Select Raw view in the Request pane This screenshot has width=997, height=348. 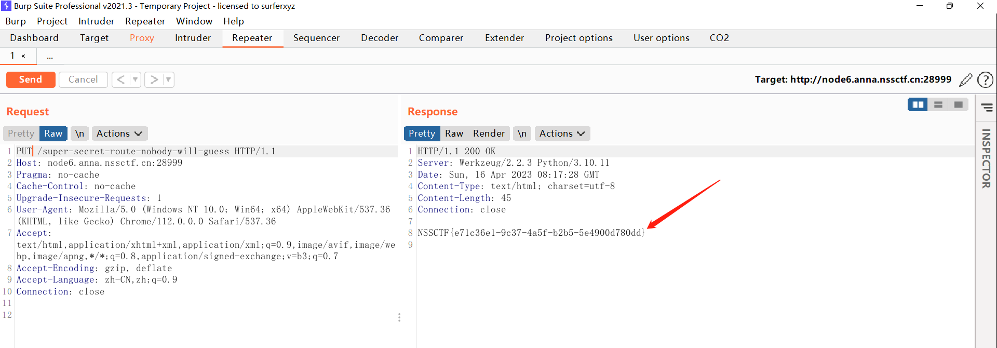(x=53, y=133)
